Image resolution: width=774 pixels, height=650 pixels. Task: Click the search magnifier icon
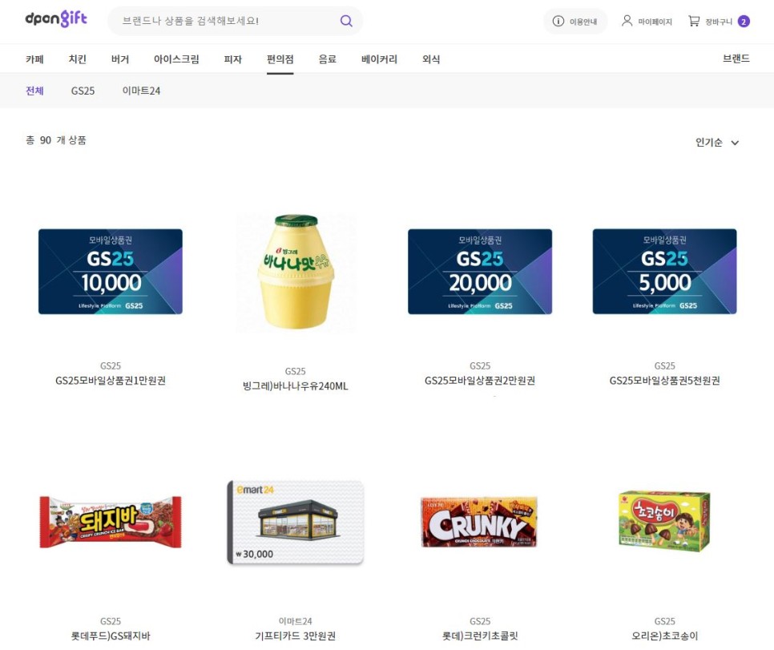click(346, 21)
